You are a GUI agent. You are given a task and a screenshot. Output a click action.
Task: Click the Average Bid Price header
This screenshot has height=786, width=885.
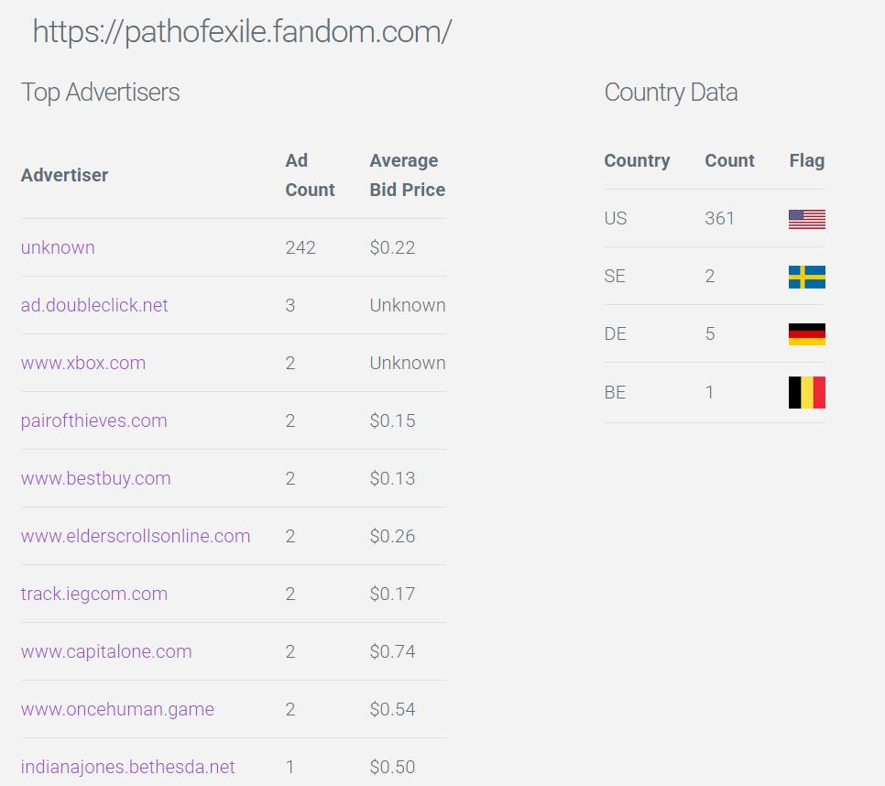[x=408, y=175]
